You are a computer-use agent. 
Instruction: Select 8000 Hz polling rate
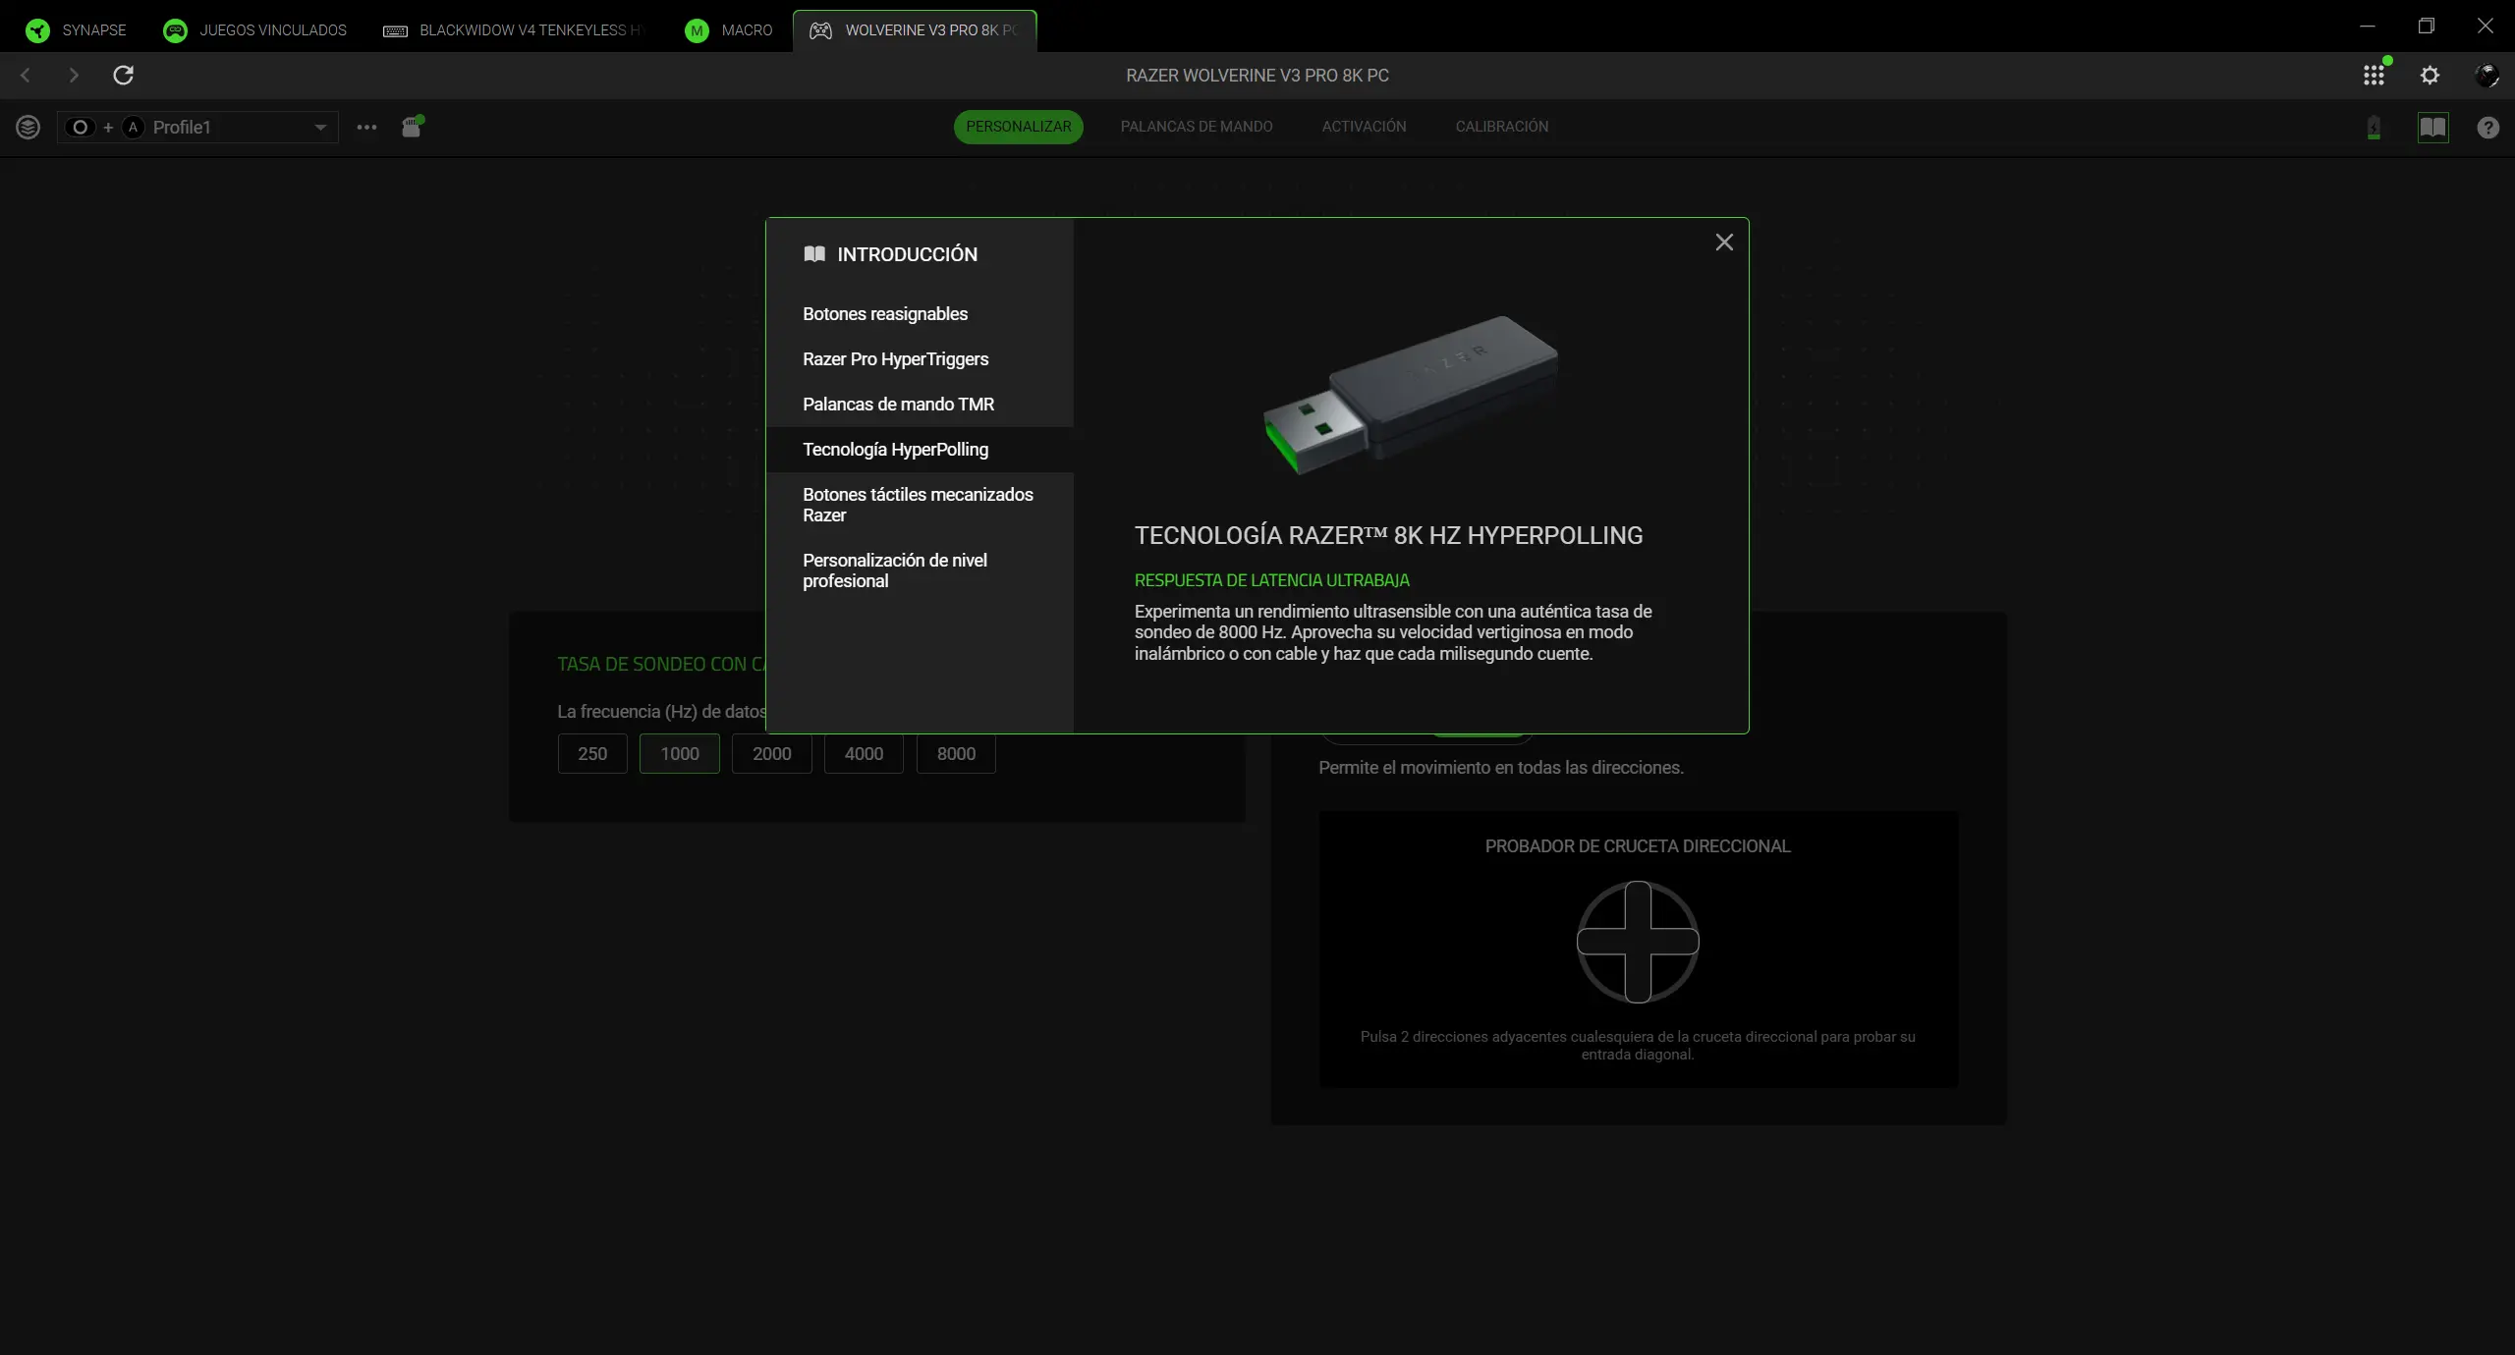click(955, 754)
